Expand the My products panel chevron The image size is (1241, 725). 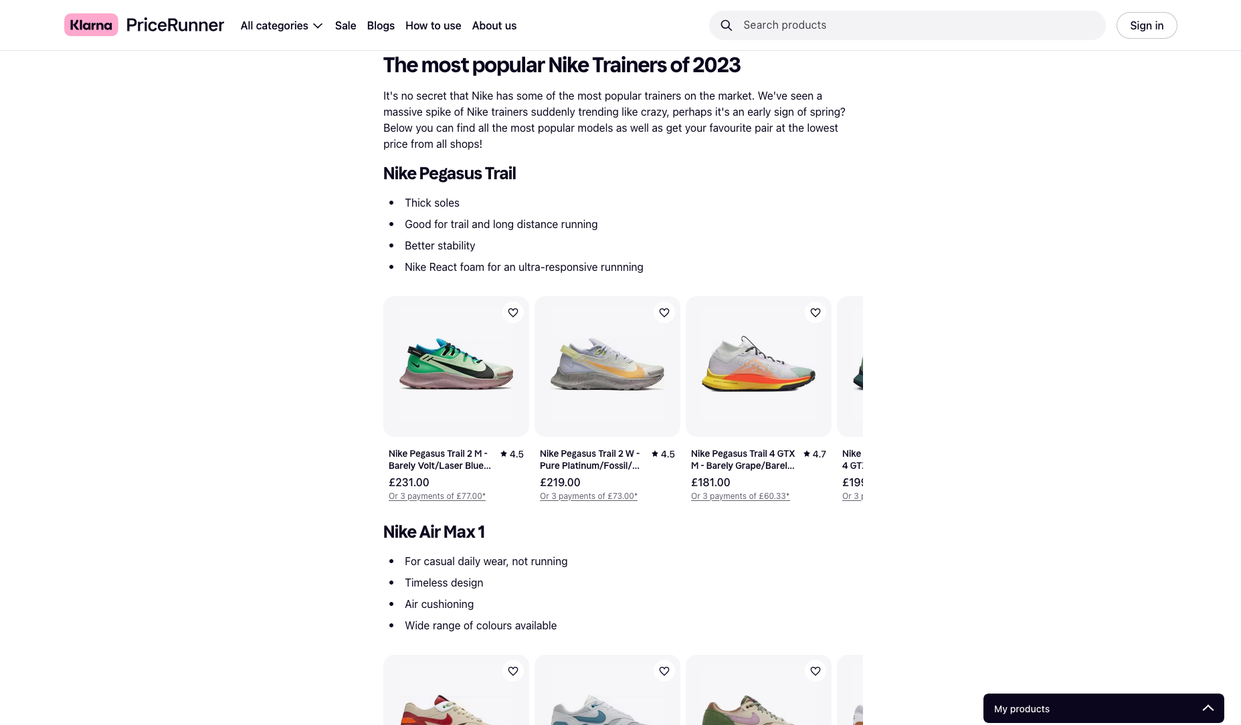[1208, 708]
